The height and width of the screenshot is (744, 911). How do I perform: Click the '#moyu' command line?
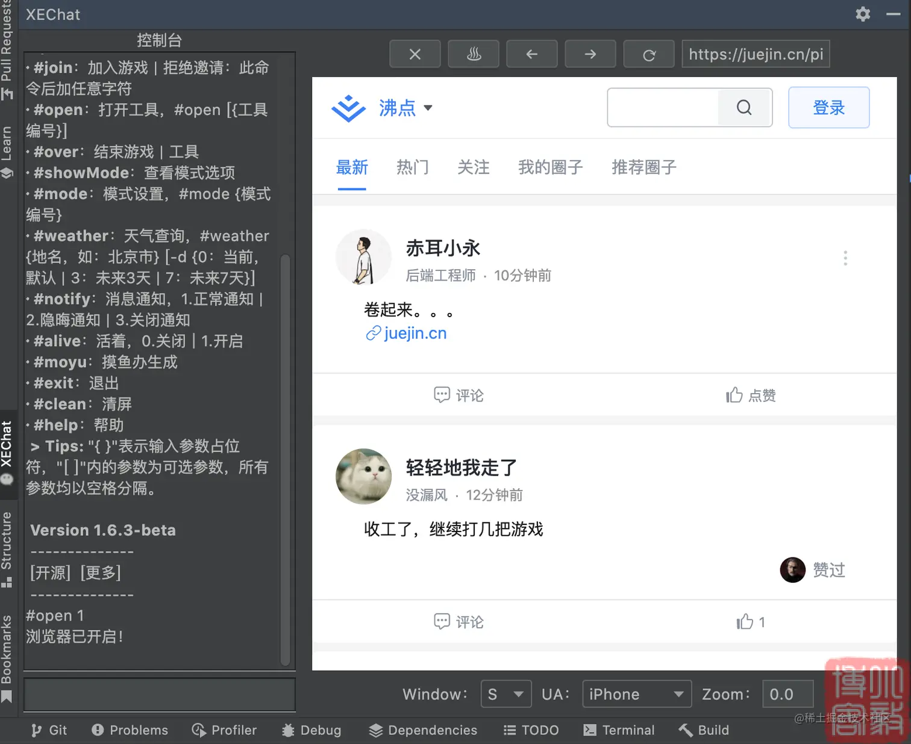(x=102, y=362)
